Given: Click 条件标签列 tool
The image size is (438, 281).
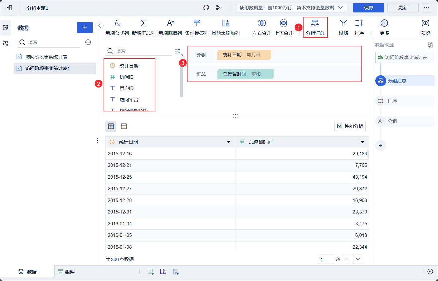Looking at the screenshot, I should (197, 27).
